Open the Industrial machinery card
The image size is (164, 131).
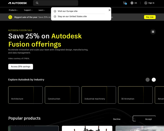pyautogui.click(x=99, y=95)
